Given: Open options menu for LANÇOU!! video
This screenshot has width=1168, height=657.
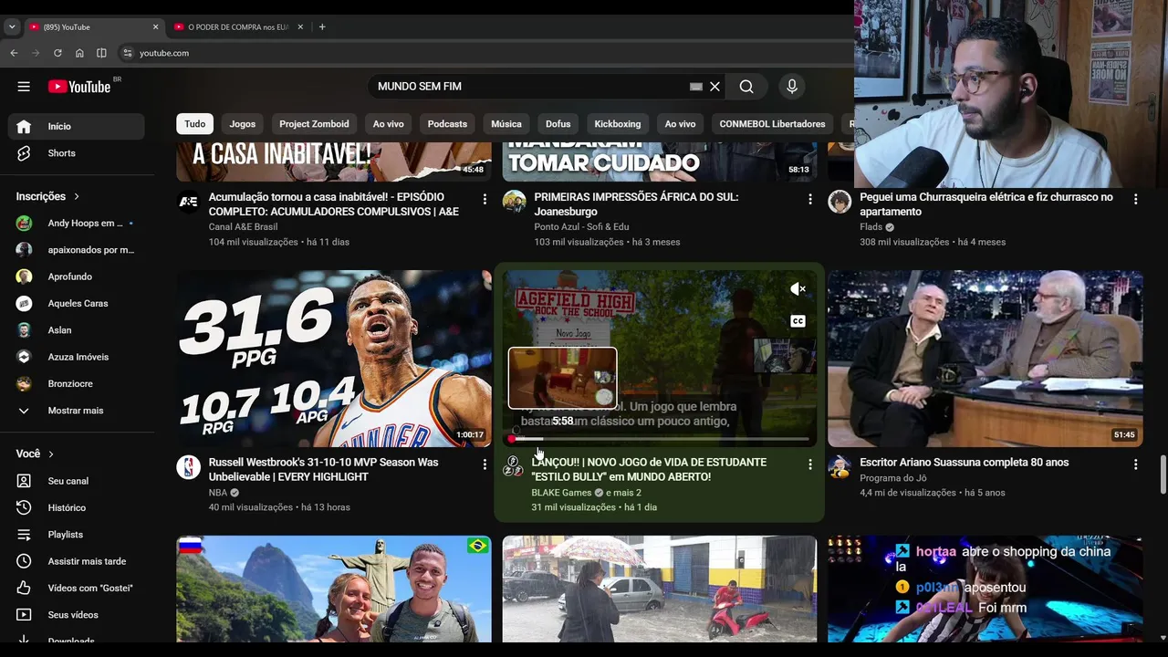Looking at the screenshot, I should pyautogui.click(x=810, y=464).
